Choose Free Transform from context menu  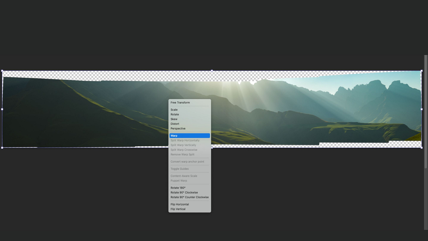(x=190, y=103)
